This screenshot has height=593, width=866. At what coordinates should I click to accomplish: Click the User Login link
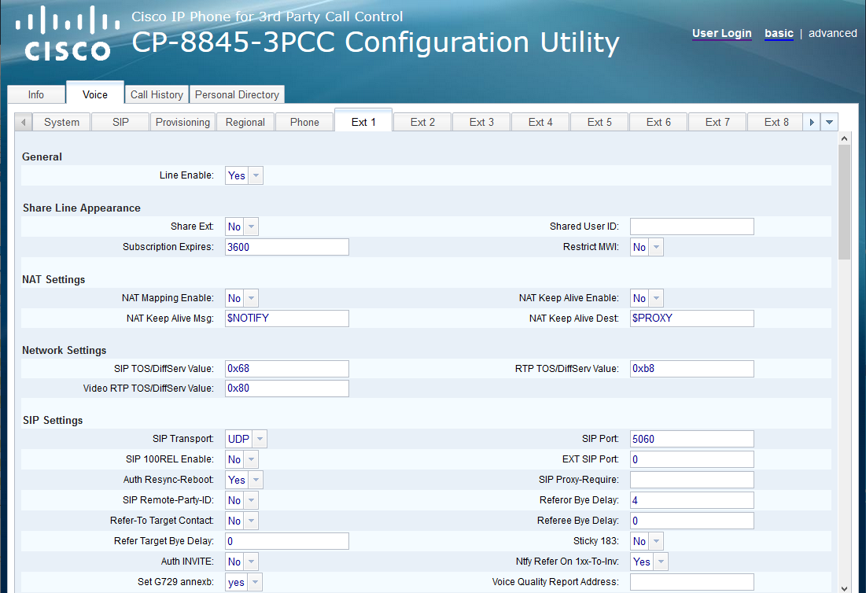tap(721, 33)
